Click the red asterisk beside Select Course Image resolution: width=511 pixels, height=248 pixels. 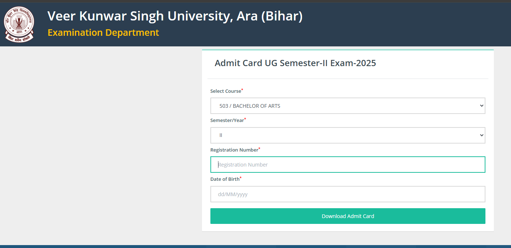[242, 89]
